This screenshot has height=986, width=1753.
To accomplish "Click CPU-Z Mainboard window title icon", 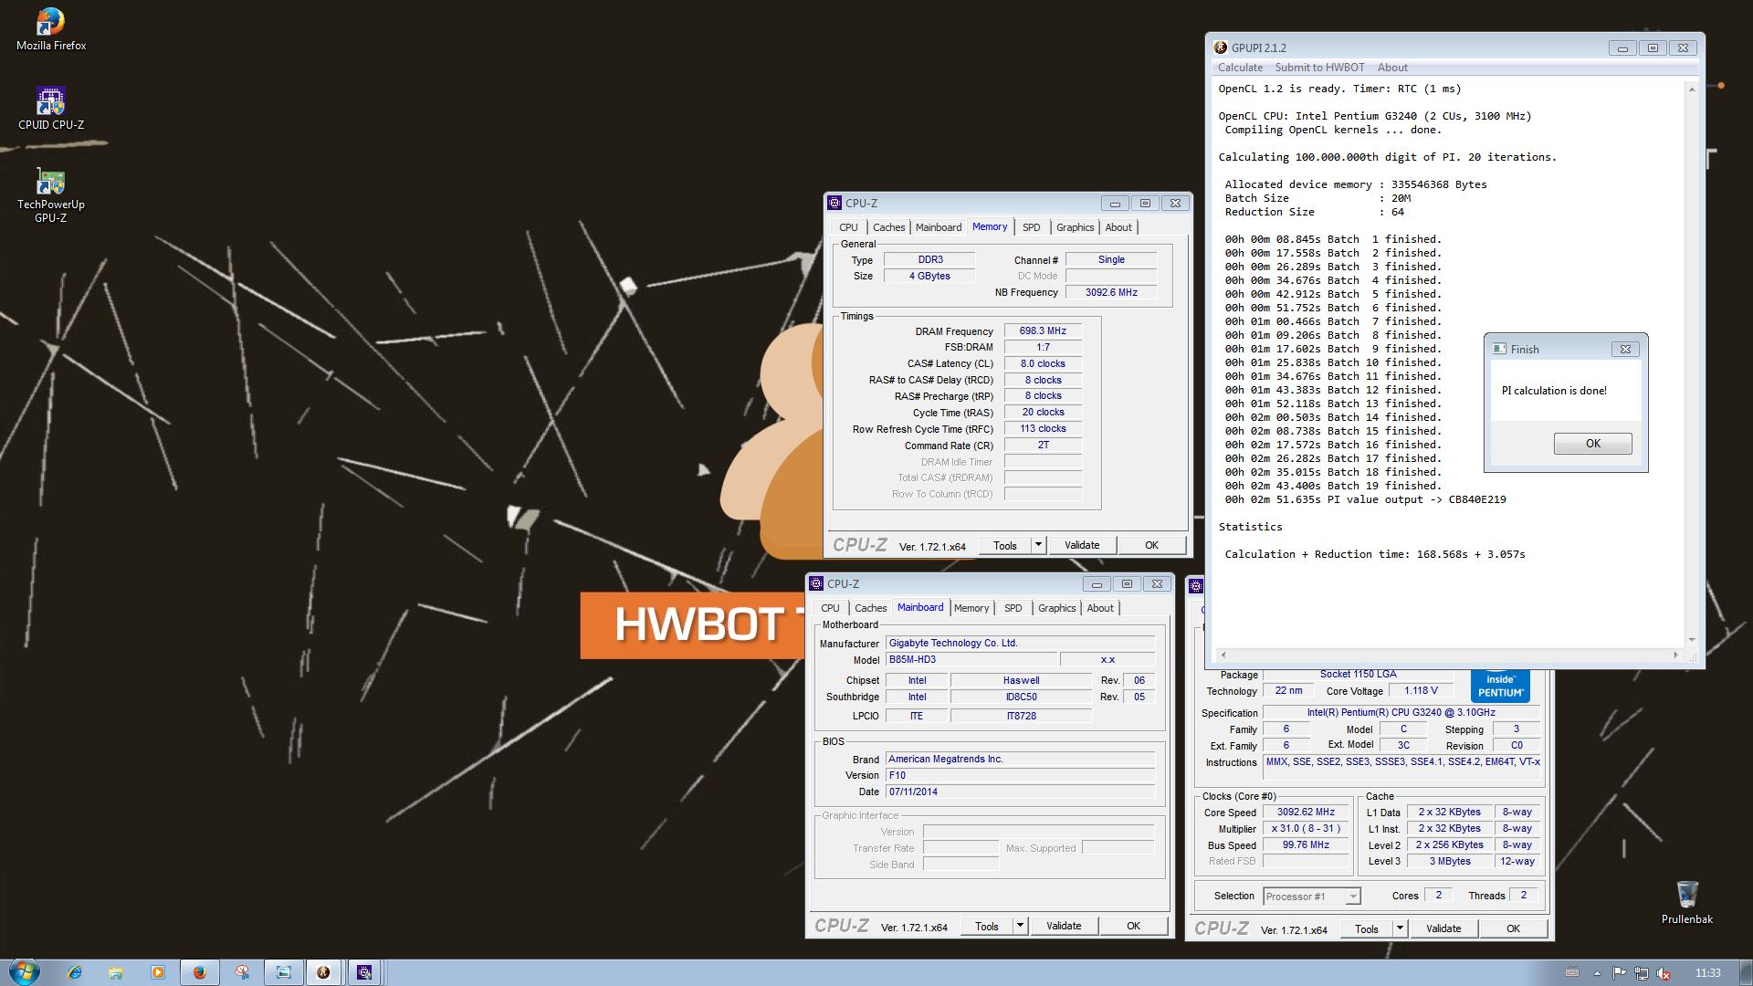I will (815, 583).
